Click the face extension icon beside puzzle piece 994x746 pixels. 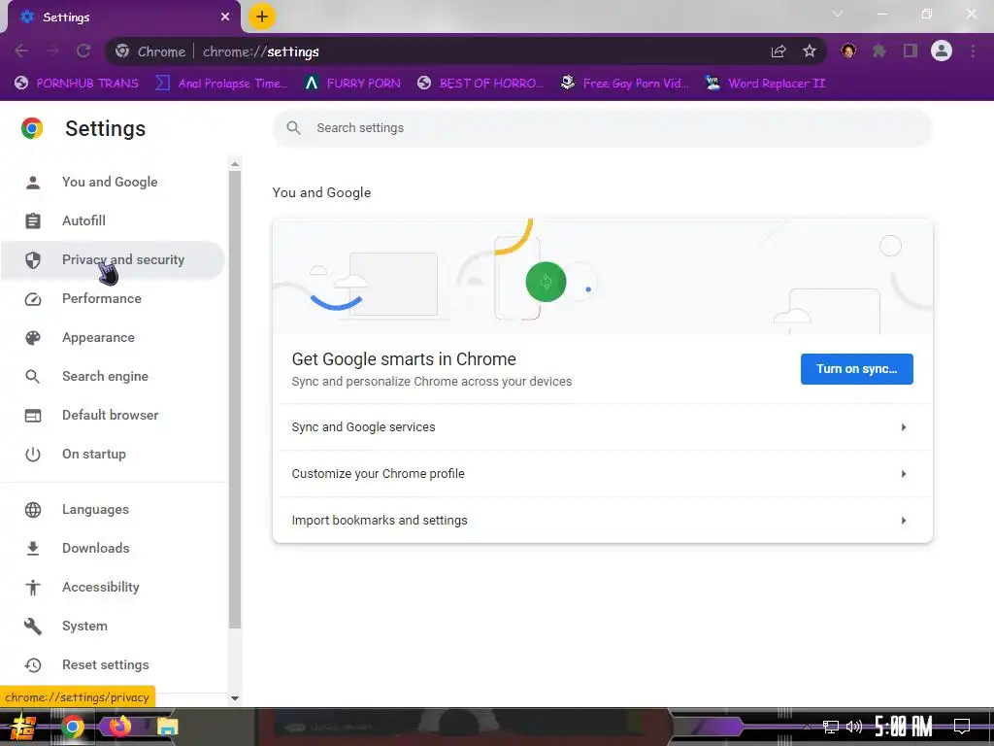click(848, 51)
